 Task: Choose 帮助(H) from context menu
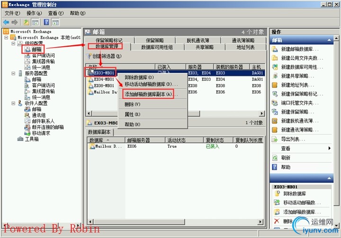(x=153, y=124)
